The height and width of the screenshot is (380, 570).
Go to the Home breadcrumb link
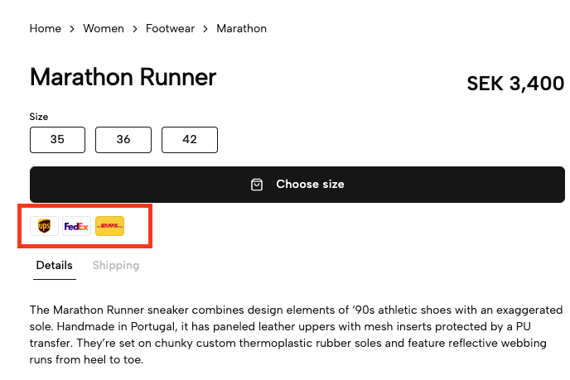pyautogui.click(x=46, y=29)
